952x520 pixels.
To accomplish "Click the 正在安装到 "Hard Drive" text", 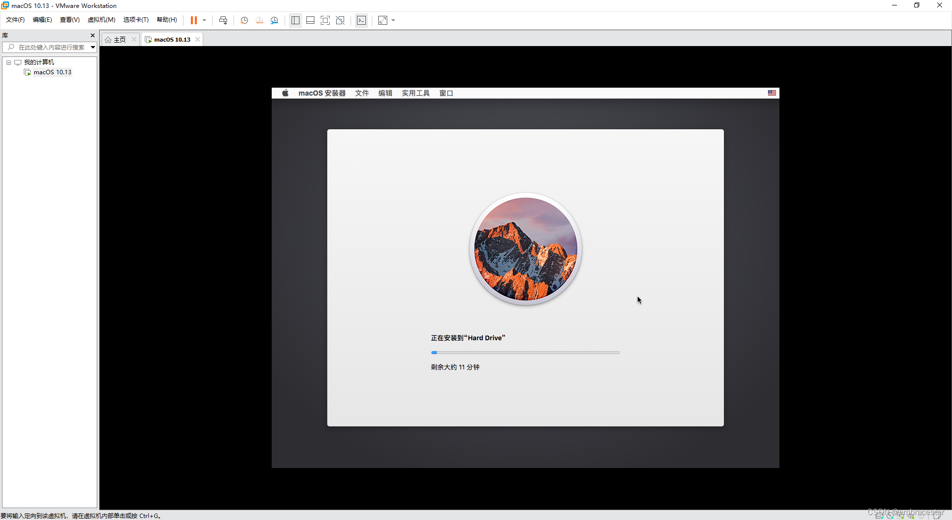I will (x=468, y=338).
